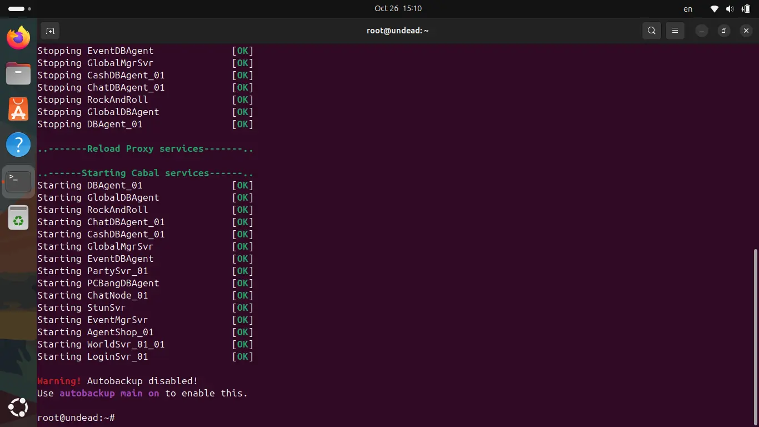Open the 'en' keyboard layout selector
The image size is (759, 427).
(x=688, y=9)
